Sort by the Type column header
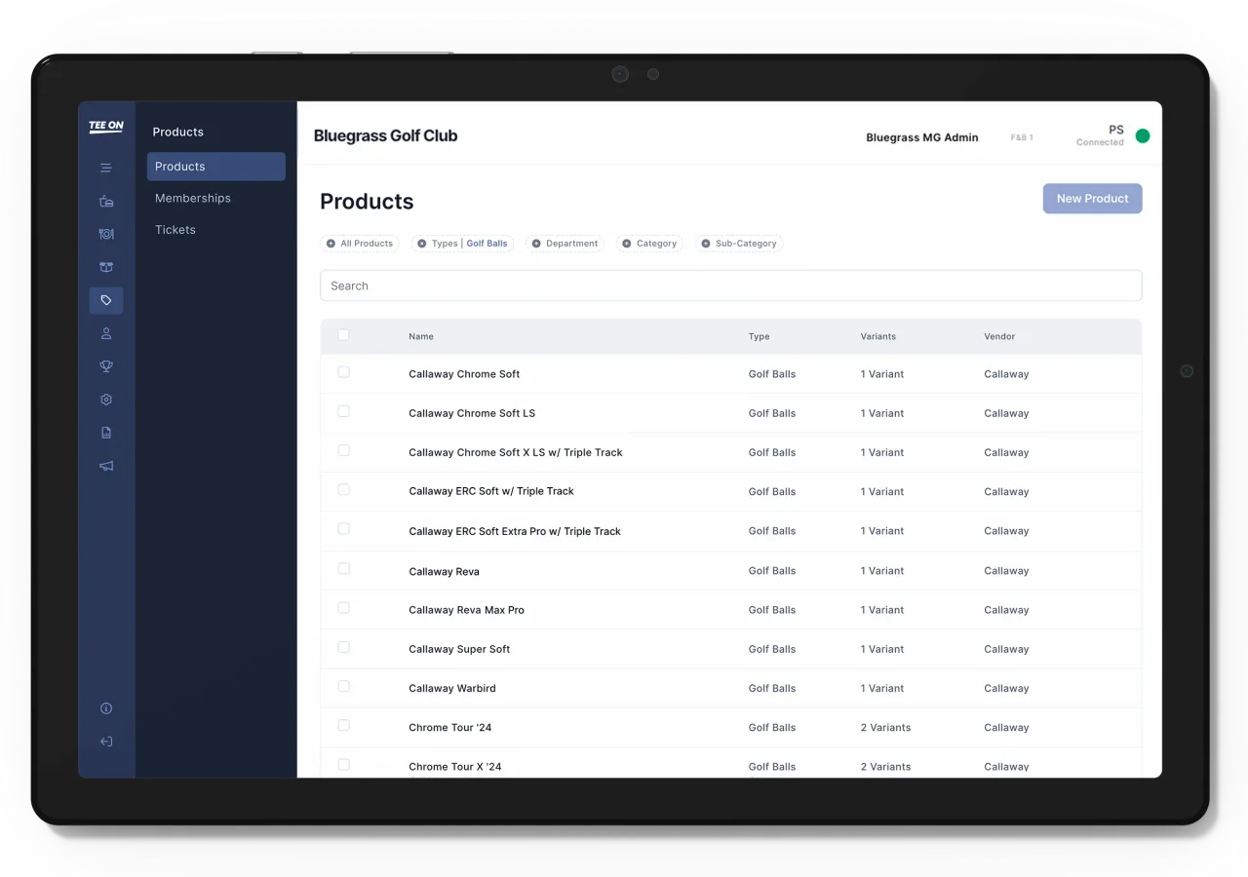The height and width of the screenshot is (877, 1248). pos(760,336)
